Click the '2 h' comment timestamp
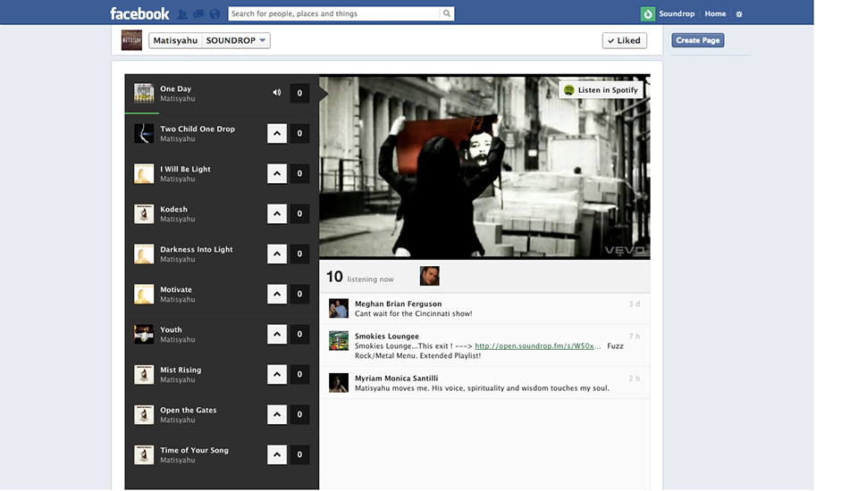 (635, 379)
